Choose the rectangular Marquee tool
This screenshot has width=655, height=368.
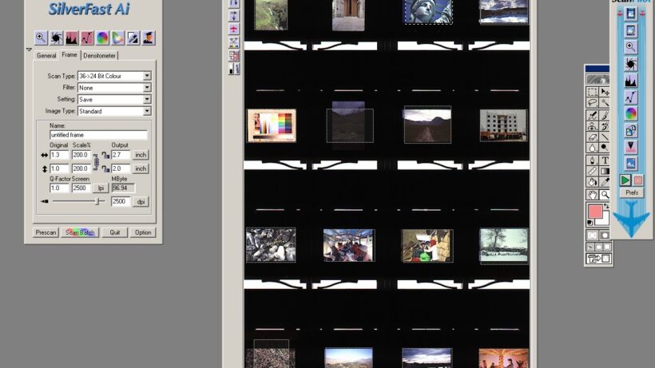[593, 91]
